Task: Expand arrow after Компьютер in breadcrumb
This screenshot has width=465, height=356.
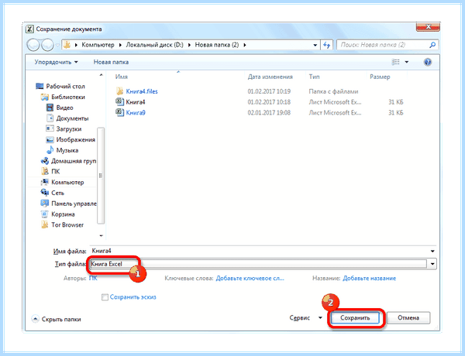Action: click(x=120, y=45)
